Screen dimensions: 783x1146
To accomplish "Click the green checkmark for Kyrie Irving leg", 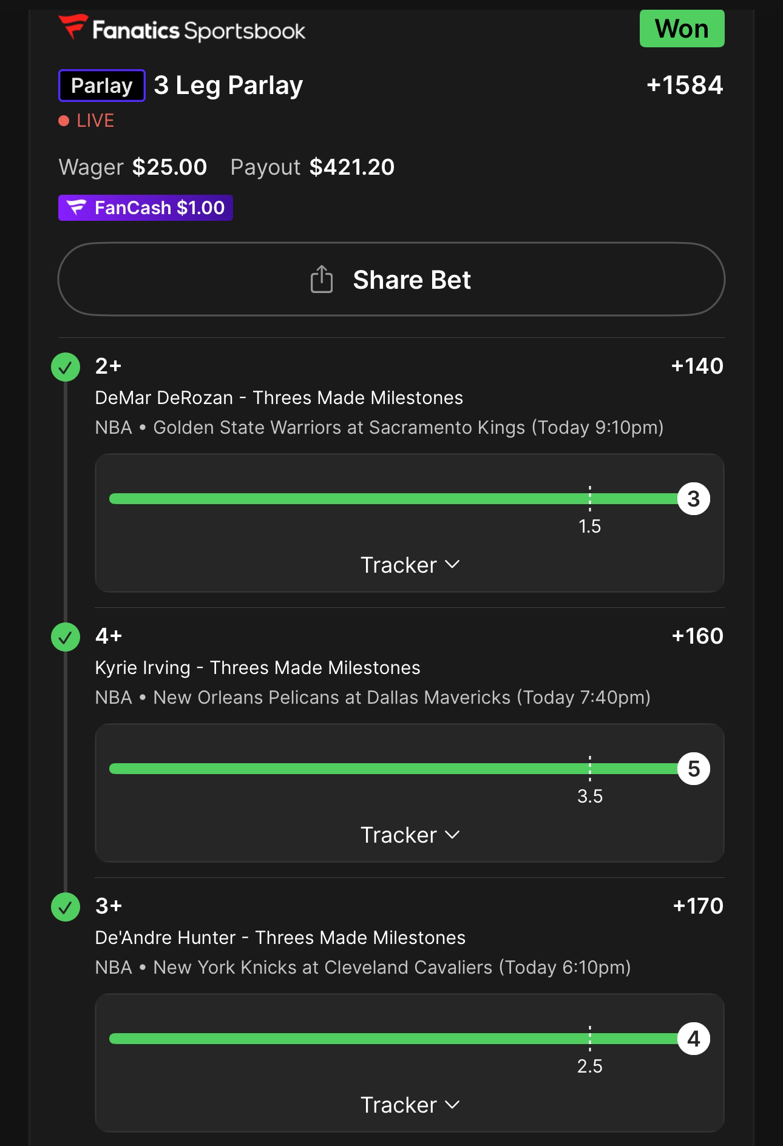I will pos(66,637).
